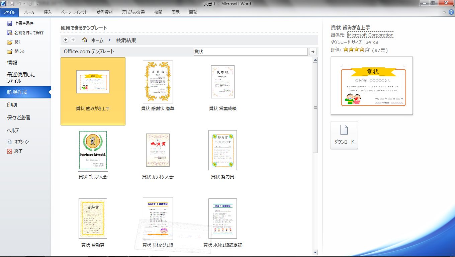Switch to the 参考資料 tab

pyautogui.click(x=105, y=12)
